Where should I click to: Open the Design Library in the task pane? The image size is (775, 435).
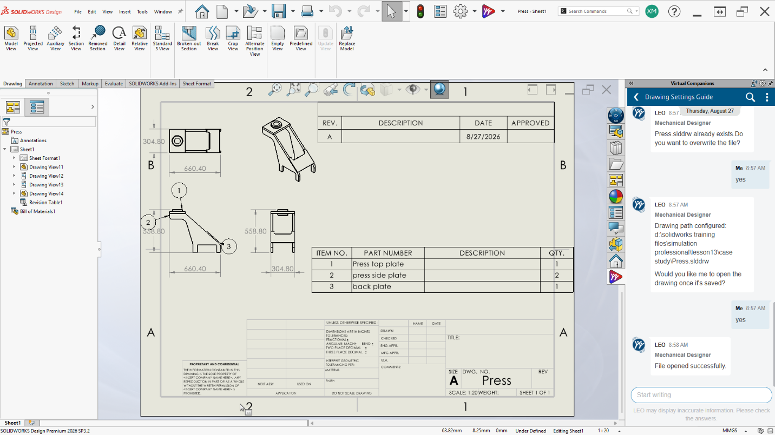pos(616,148)
